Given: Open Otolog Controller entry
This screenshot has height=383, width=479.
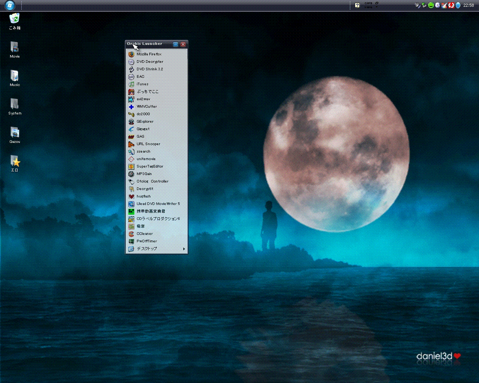Looking at the screenshot, I should coord(156,181).
